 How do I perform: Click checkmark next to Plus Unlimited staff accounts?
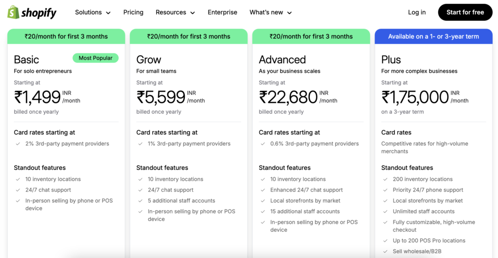click(386, 211)
